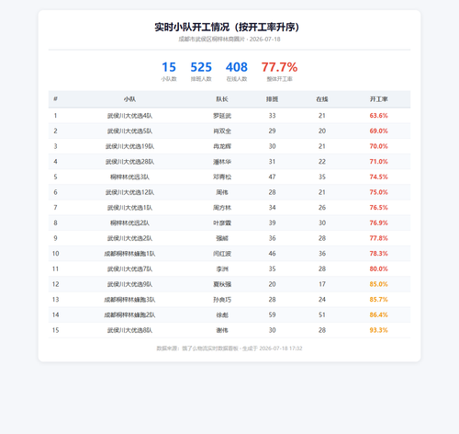
Task: Select team name 武侯川大优选28队
Action: coord(129,162)
